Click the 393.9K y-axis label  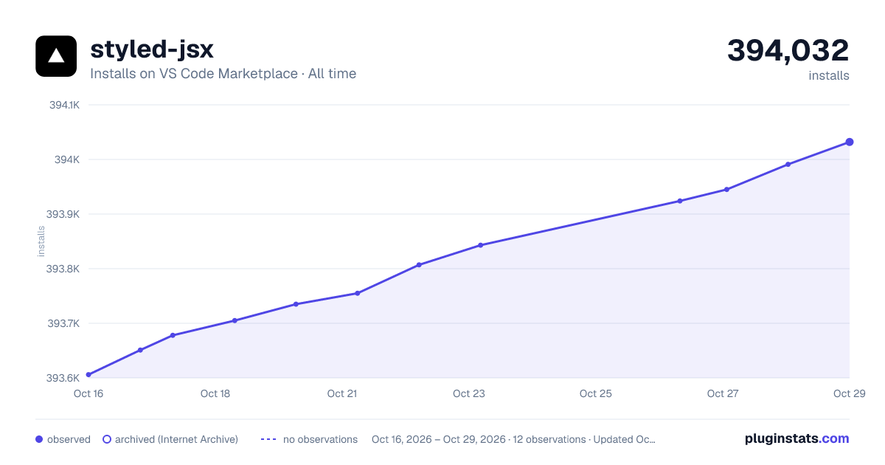click(x=63, y=214)
